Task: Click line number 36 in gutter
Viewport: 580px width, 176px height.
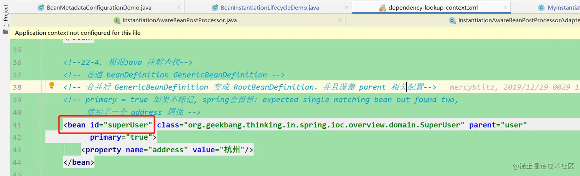Action: 17,62
